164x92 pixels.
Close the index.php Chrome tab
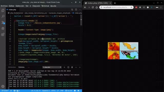[x=110, y=3]
